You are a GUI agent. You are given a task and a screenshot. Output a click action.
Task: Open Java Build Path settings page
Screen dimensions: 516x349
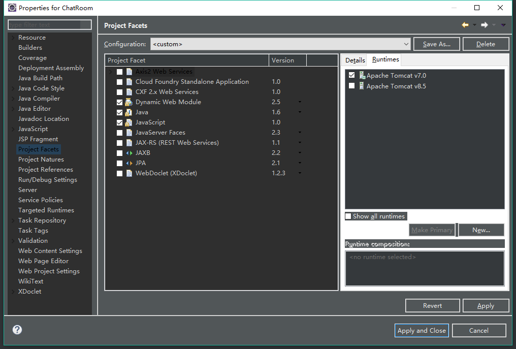[x=40, y=78]
